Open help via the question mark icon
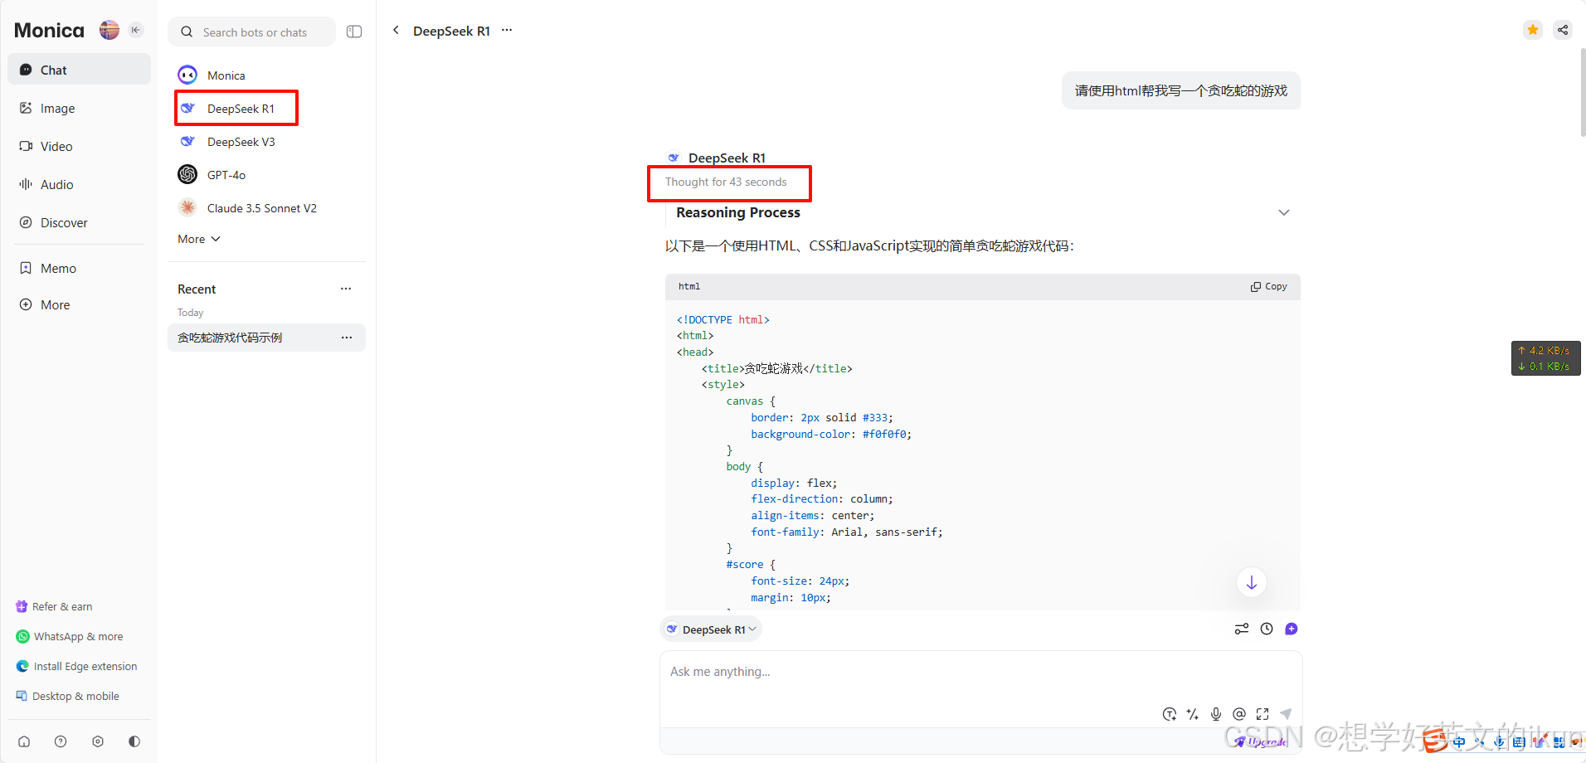 coord(61,741)
